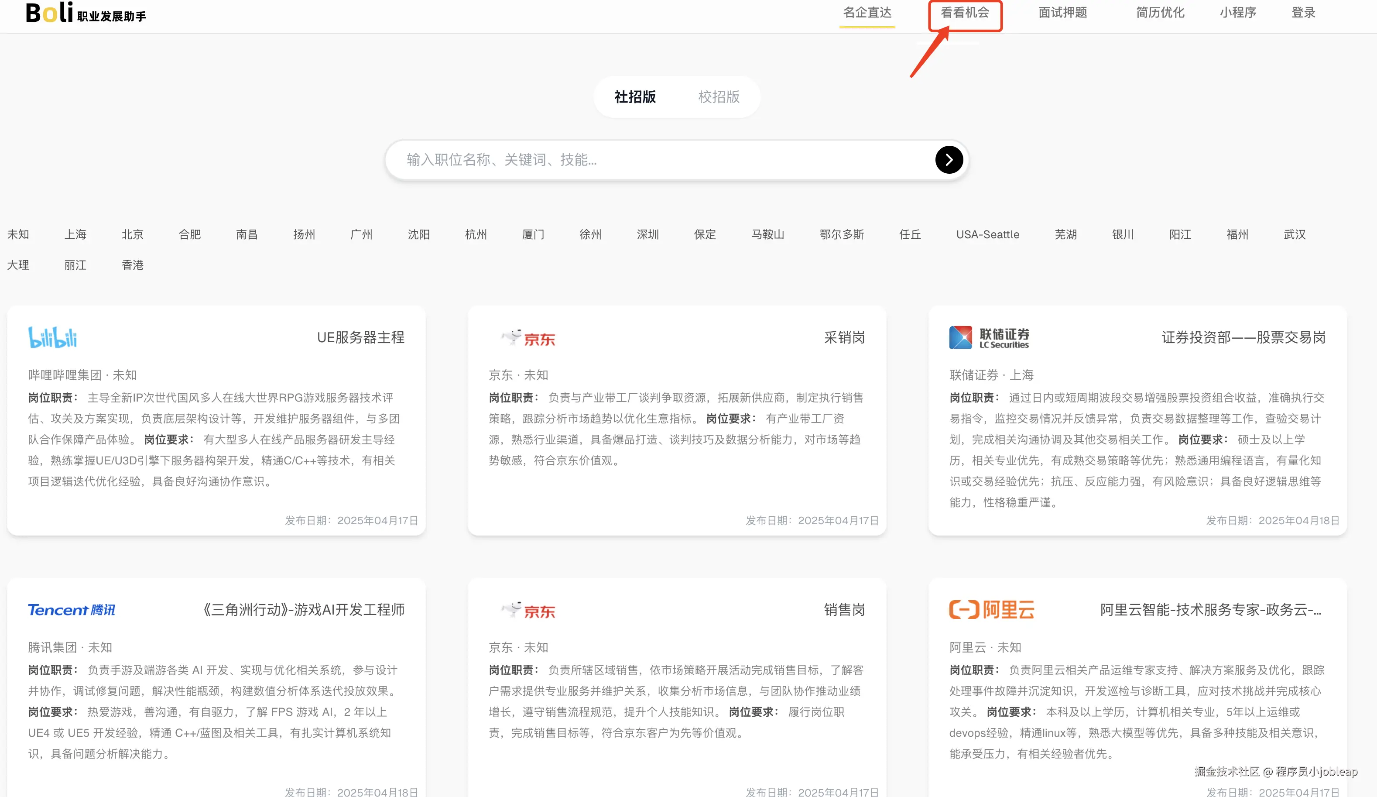Click the JD logo on 采销岗 card

(x=528, y=338)
